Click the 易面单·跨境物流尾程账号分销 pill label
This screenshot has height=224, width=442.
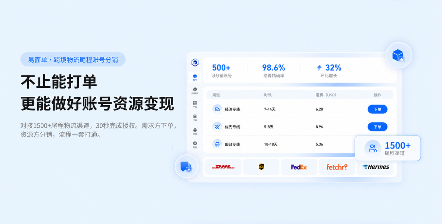click(73, 59)
